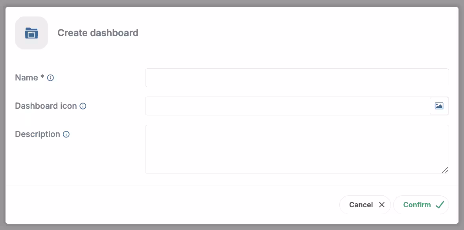
Task: Click the info icon beside Dashboard icon label
Action: coord(83,106)
